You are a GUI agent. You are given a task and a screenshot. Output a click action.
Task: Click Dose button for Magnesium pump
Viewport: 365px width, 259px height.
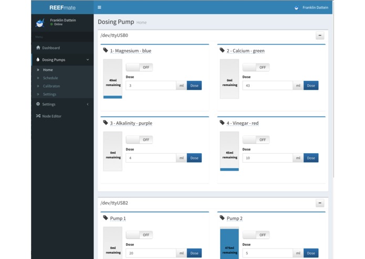(x=194, y=85)
